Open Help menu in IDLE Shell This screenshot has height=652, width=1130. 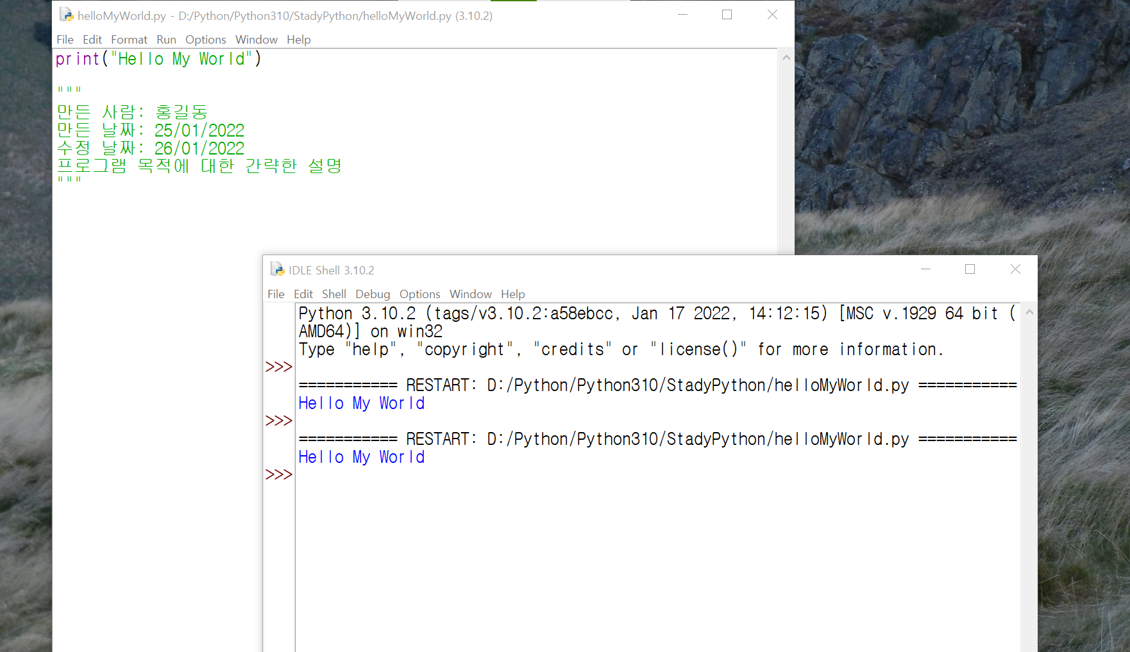pos(512,294)
